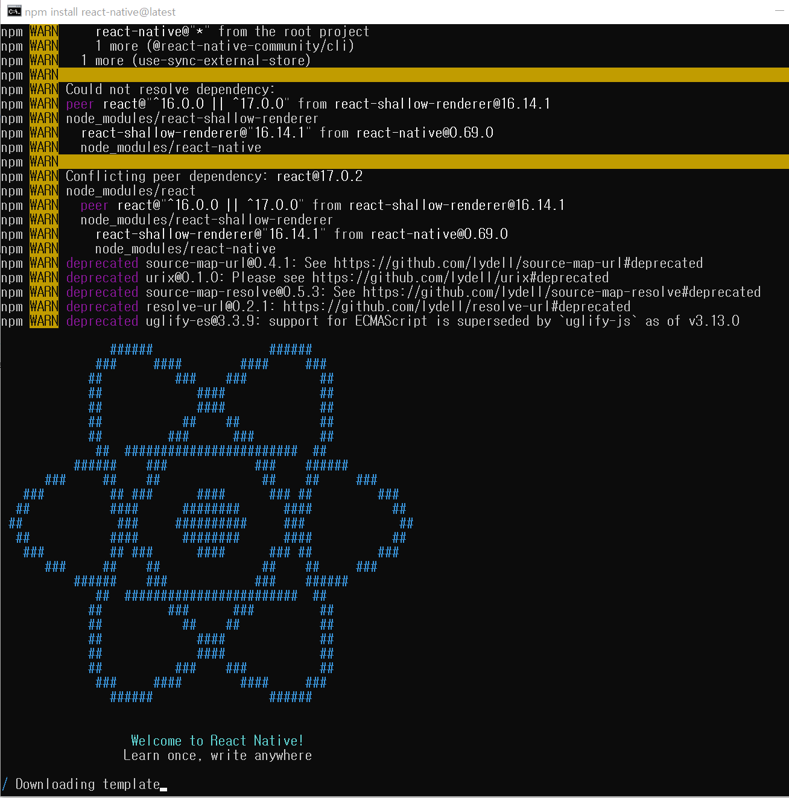The width and height of the screenshot is (789, 798).
Task: Click 'Could not resolve dependency:' warning text
Action: [170, 89]
